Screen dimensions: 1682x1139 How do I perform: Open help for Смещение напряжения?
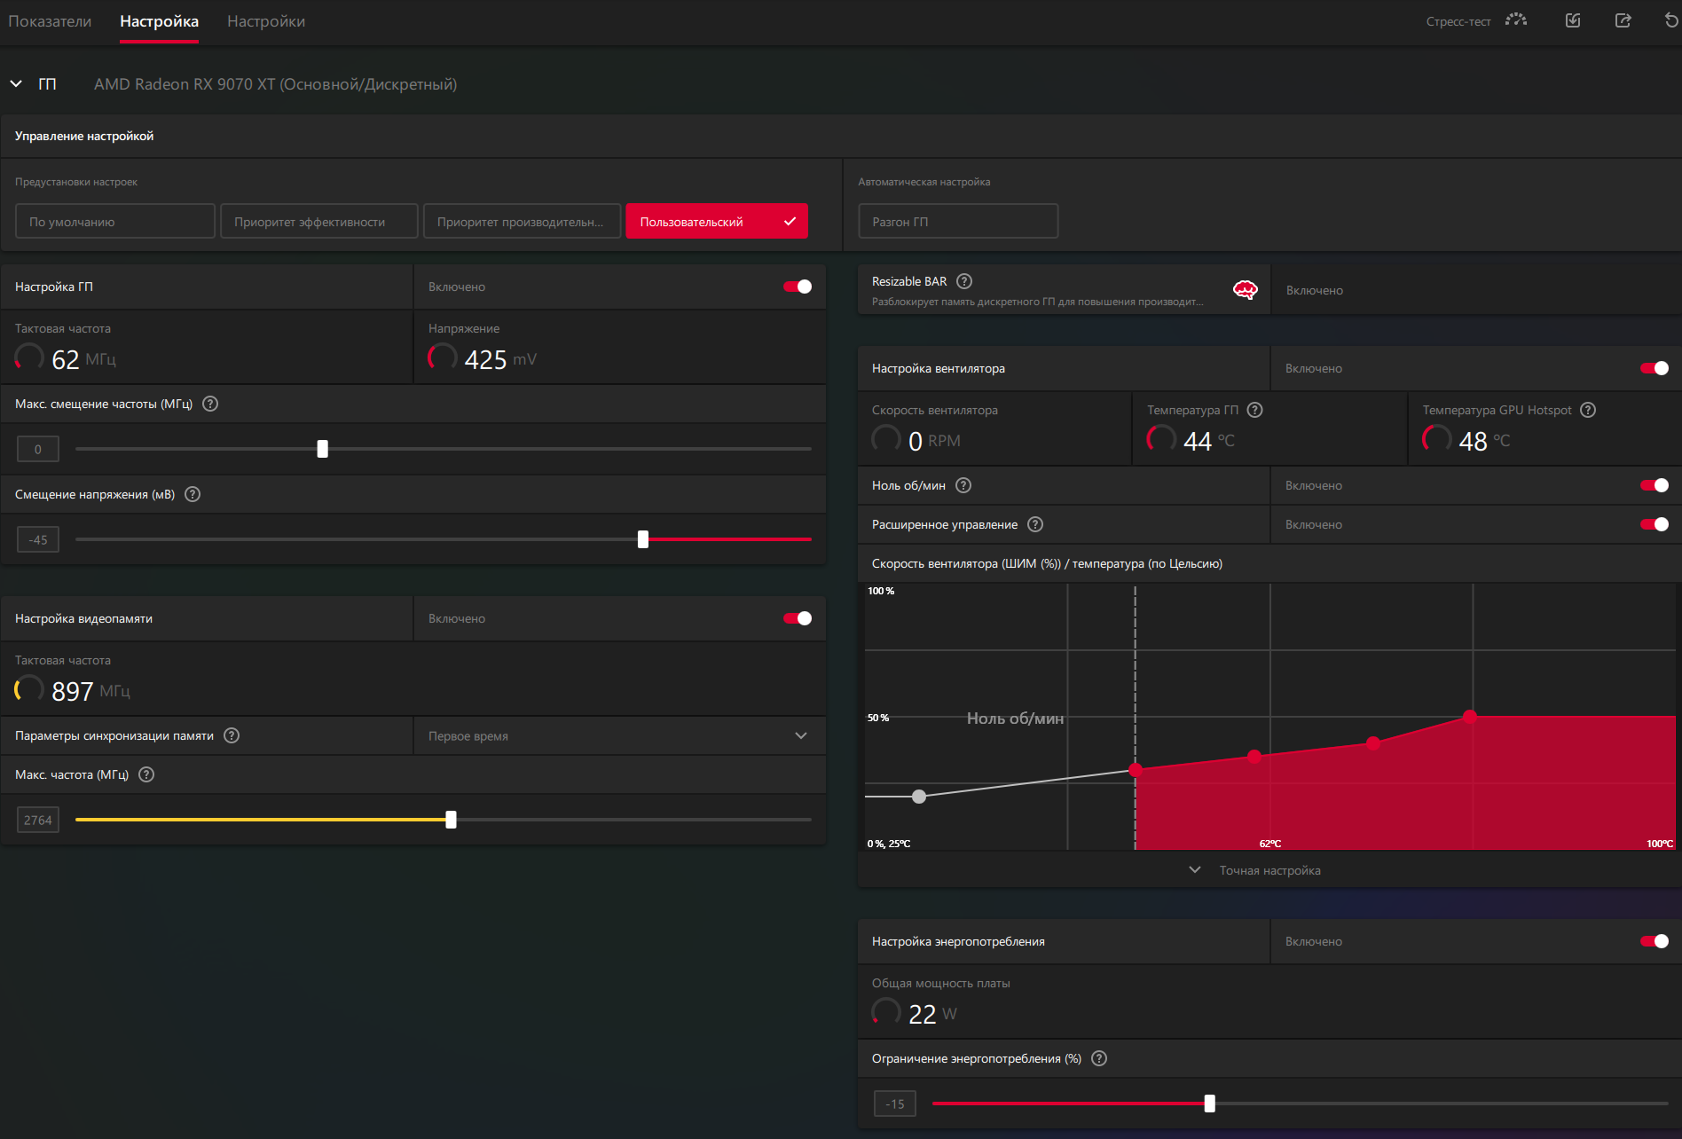[x=193, y=494]
